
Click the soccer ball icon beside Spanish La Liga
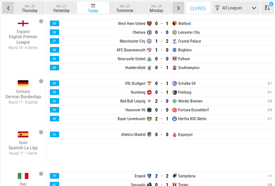point(41,132)
